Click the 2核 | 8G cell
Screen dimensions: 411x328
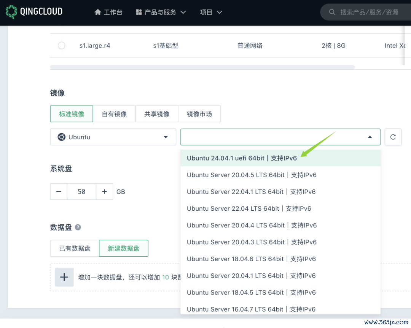coord(333,46)
